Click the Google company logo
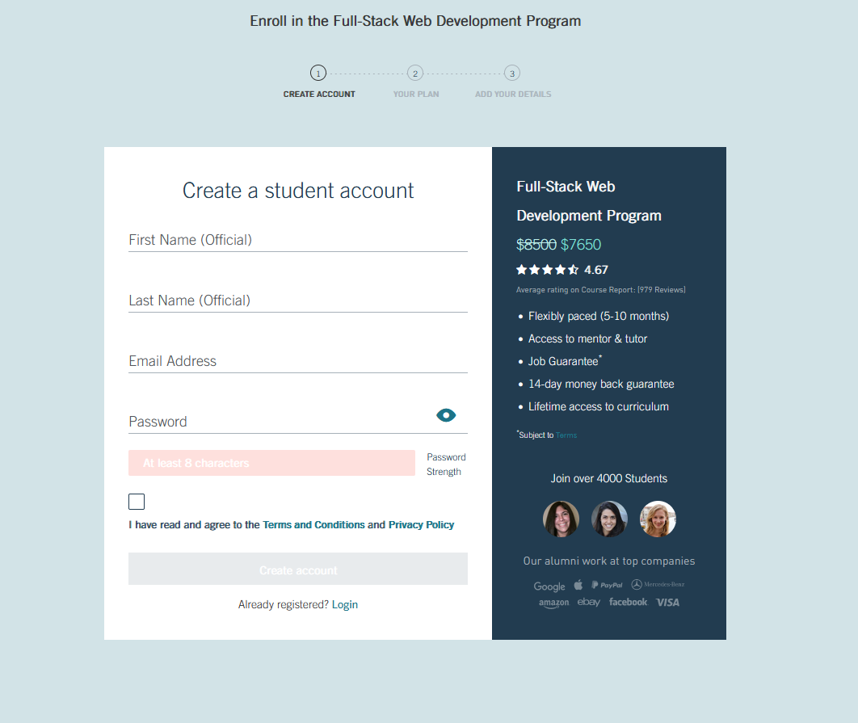This screenshot has height=723, width=858. [x=549, y=586]
